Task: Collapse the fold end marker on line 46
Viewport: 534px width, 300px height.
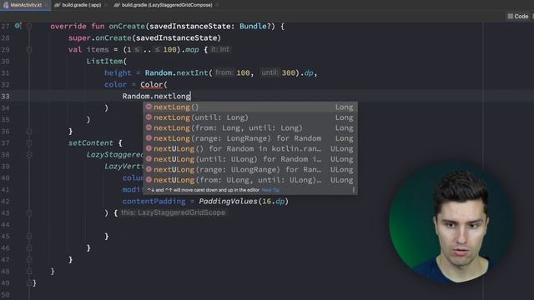Action: tap(29, 248)
